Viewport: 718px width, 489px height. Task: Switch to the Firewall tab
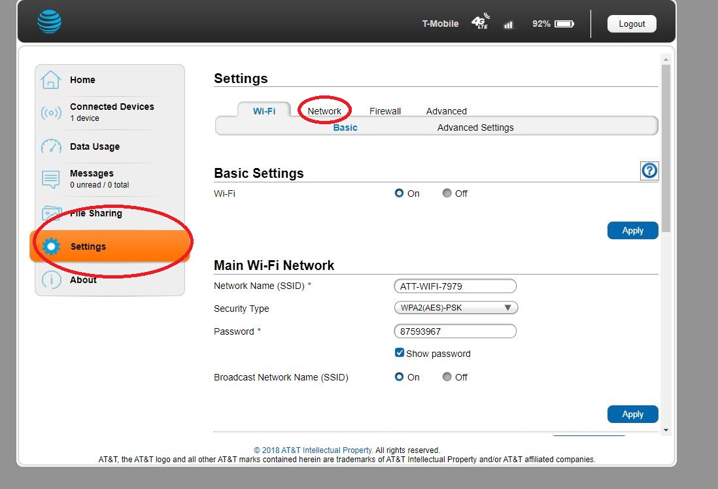[385, 110]
